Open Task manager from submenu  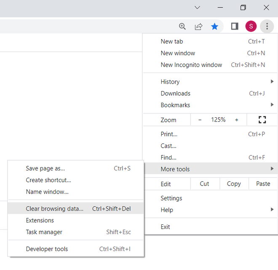[x=44, y=232]
